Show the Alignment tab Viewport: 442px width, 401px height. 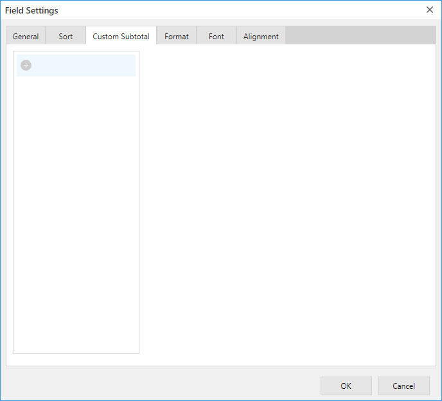pos(261,36)
